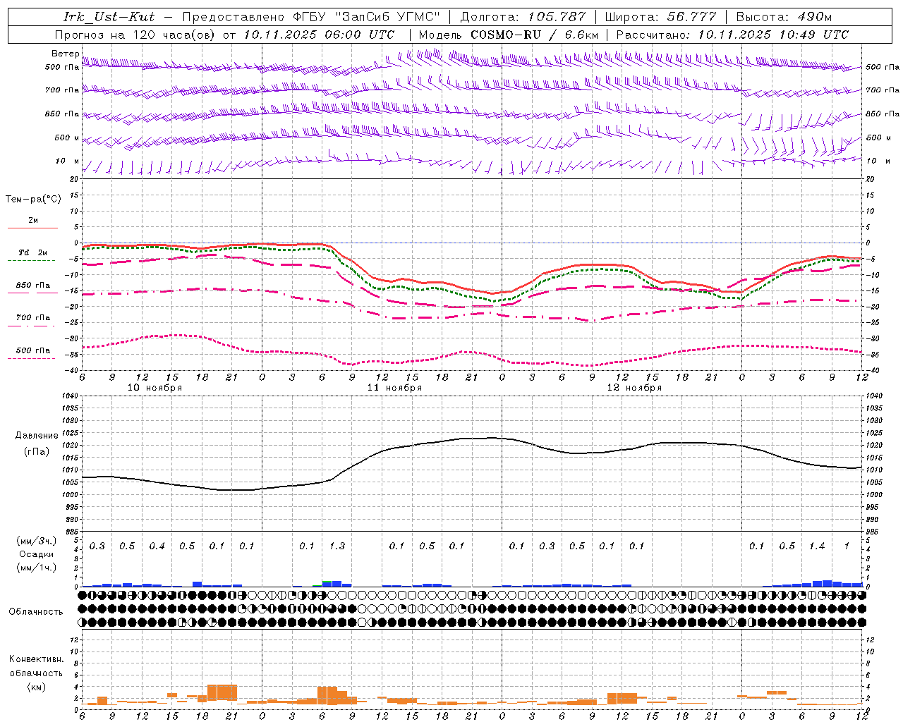Click the Конвективн. label
Screen dimensions: 903x722
point(36,659)
